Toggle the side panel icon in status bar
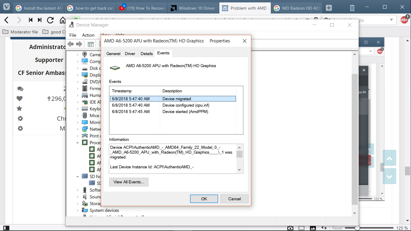 pos(6,228)
